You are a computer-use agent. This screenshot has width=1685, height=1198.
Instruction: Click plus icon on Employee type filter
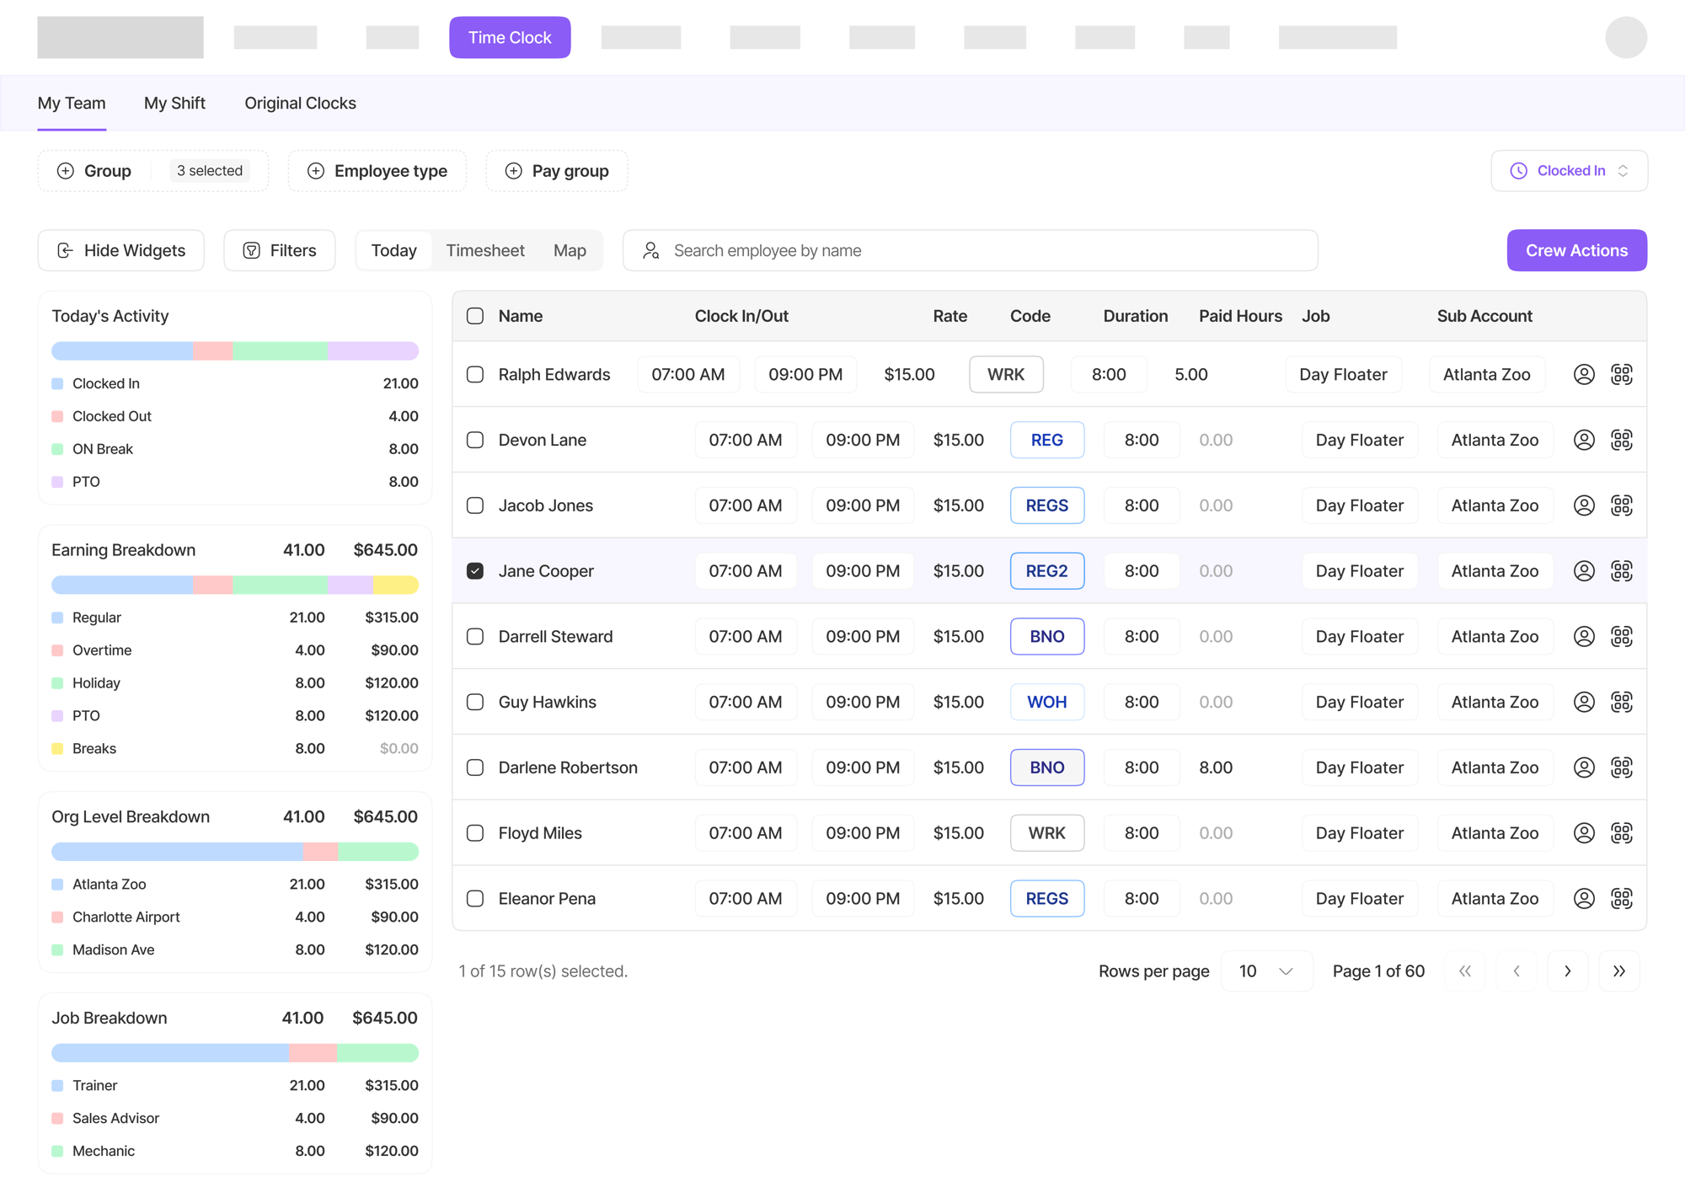click(316, 171)
